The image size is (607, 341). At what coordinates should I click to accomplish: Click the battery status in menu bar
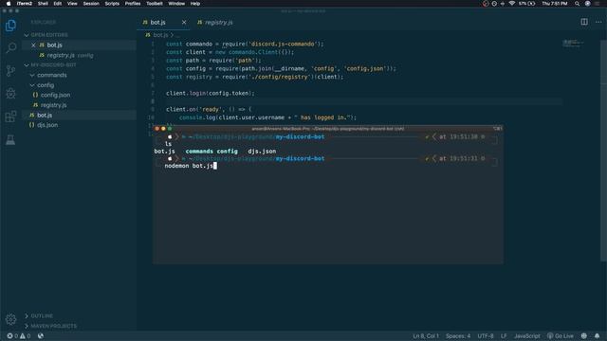pos(527,4)
